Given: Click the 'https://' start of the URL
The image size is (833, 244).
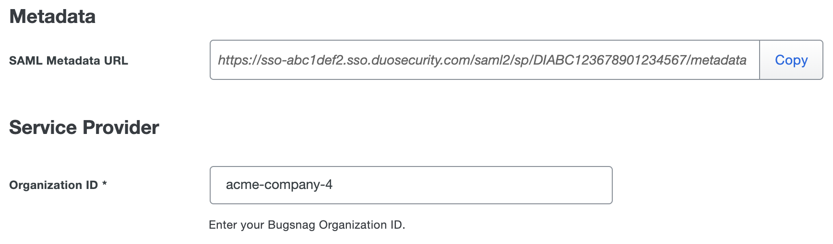Looking at the screenshot, I should [x=239, y=60].
